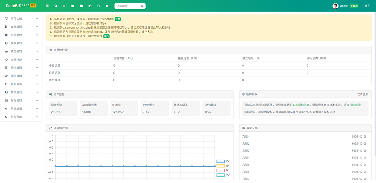This screenshot has width=376, height=183.
Task: Click the gear icon in the top toolbar
Action: (56, 6)
